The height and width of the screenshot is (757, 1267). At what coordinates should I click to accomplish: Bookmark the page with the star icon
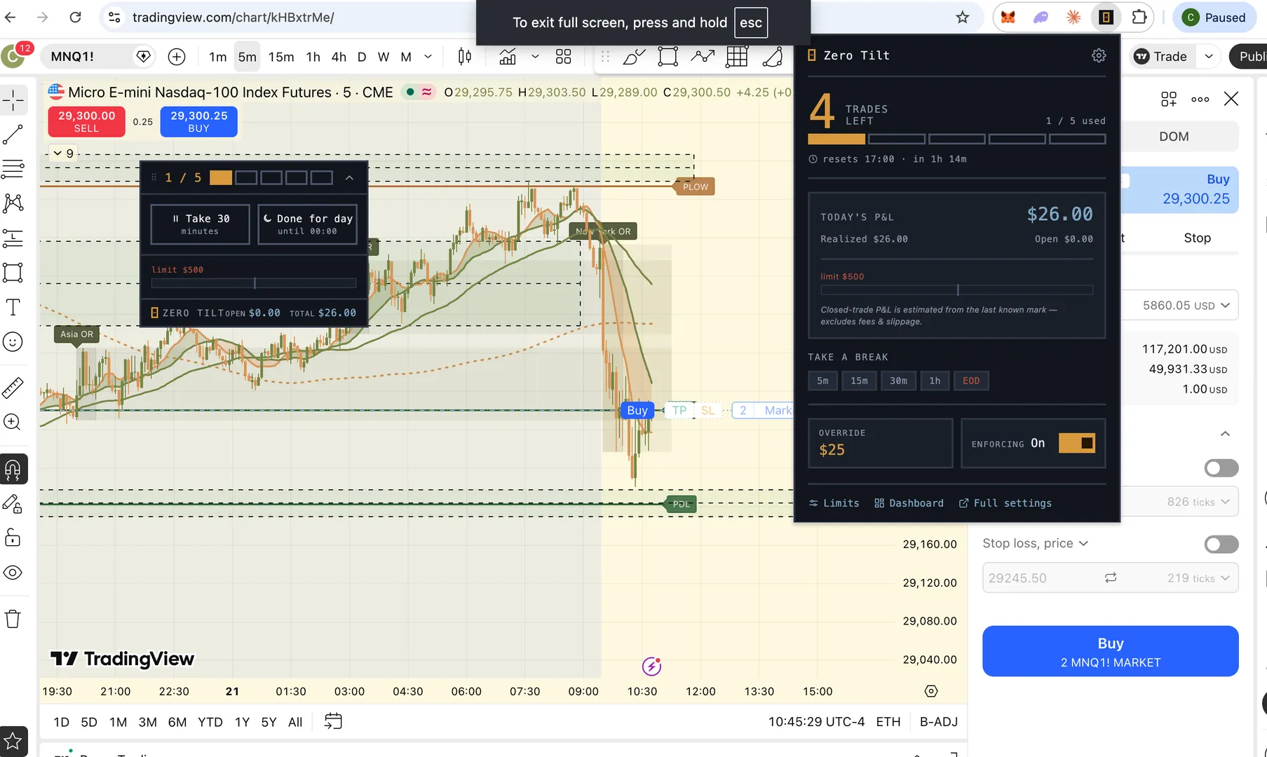pyautogui.click(x=963, y=18)
